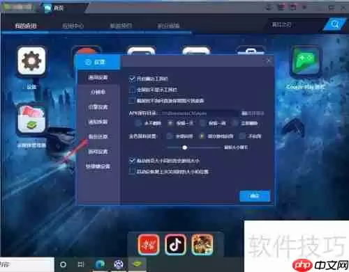Toggle the third unchecked screenshot-related checkbox
Image resolution: width=349 pixels, height=272 pixels.
pyautogui.click(x=132, y=101)
